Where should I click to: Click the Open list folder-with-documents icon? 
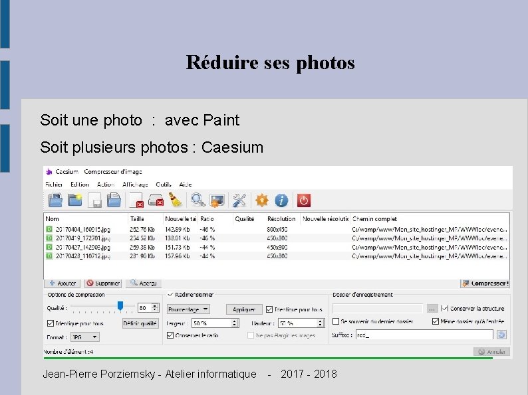pos(114,200)
